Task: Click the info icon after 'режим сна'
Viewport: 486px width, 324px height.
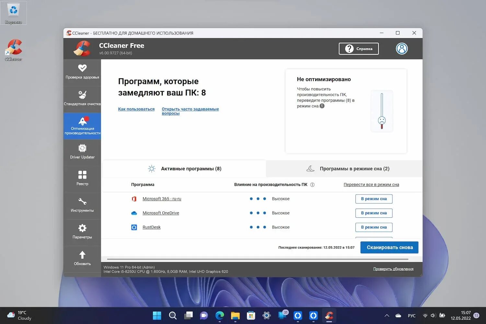Action: 322,106
